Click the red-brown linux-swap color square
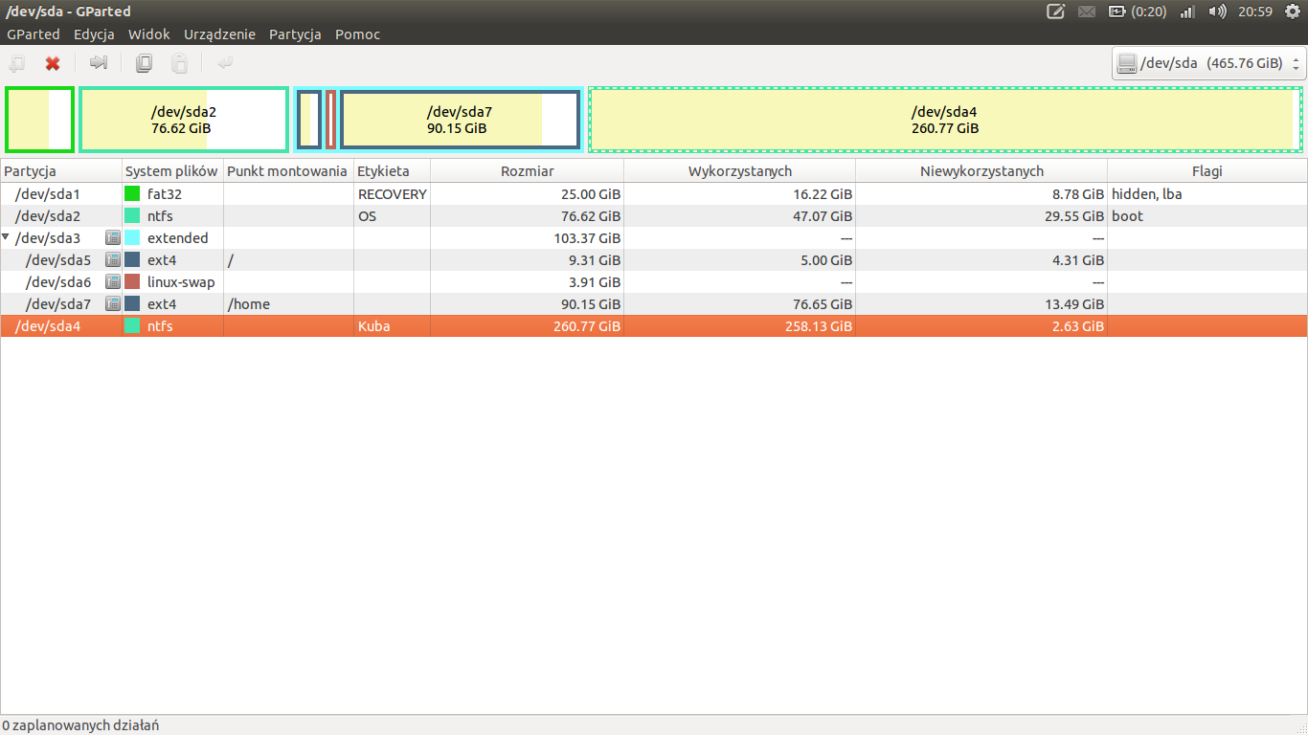Screen dimensions: 1308x735 (x=132, y=281)
